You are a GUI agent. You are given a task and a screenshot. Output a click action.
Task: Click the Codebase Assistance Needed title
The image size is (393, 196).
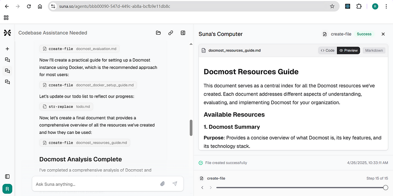click(53, 33)
